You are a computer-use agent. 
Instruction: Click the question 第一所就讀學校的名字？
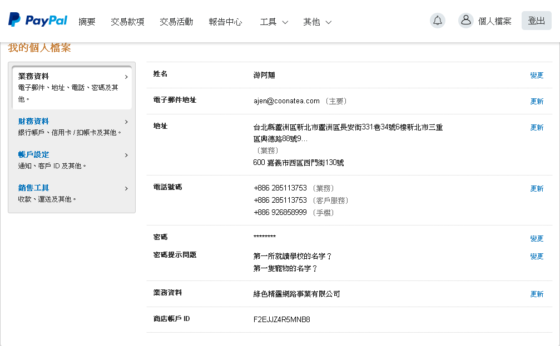pyautogui.click(x=293, y=256)
